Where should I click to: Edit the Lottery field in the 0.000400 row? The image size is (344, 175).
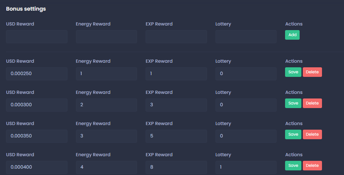tap(246, 167)
